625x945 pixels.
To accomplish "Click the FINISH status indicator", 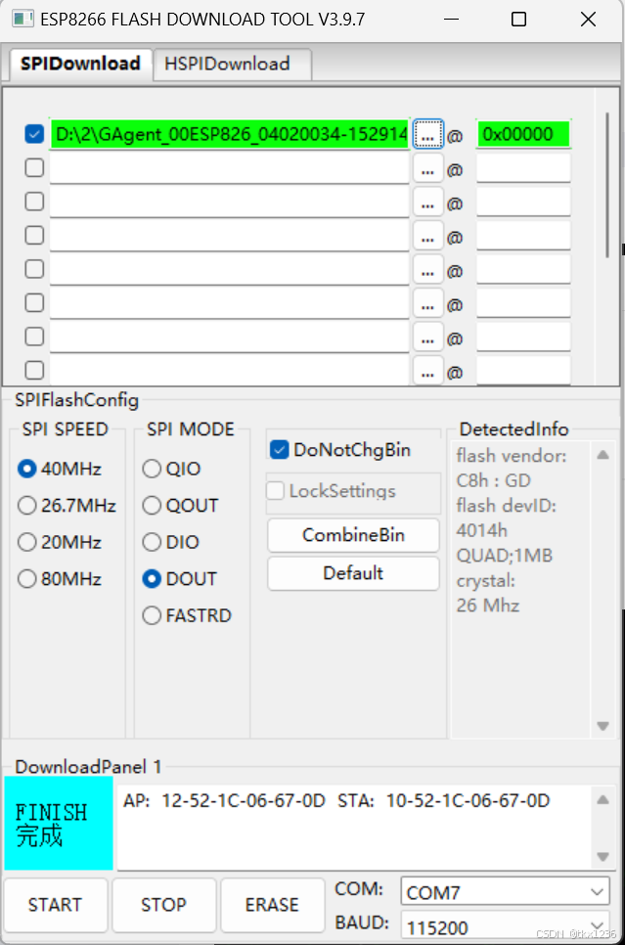I will coord(59,824).
